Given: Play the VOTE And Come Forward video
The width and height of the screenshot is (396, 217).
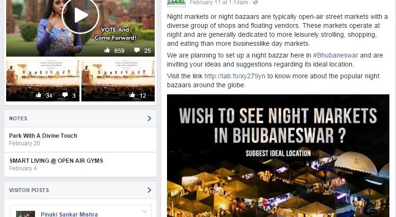Looking at the screenshot, I should (x=80, y=16).
